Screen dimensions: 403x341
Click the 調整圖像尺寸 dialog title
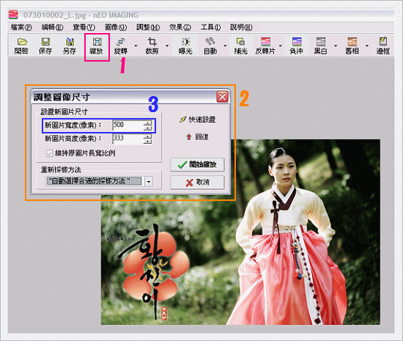62,98
